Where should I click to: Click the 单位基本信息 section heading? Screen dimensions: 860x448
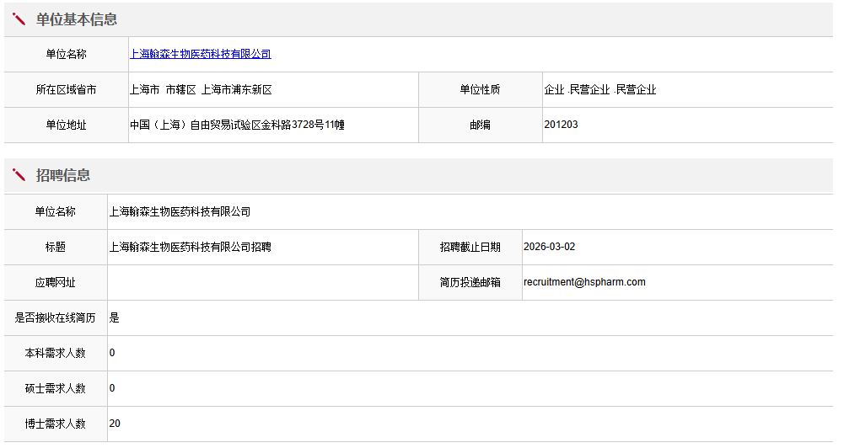coord(77,19)
